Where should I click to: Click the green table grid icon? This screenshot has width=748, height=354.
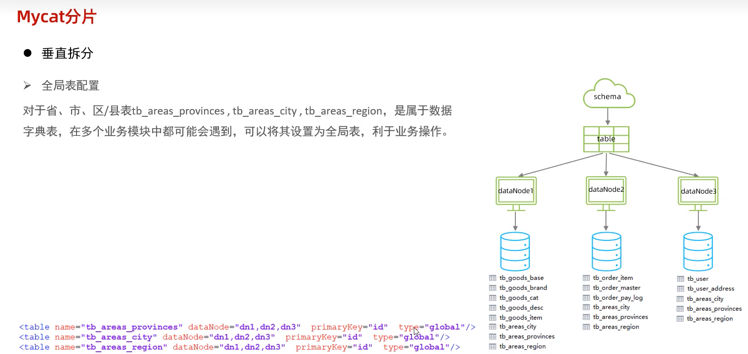[606, 139]
